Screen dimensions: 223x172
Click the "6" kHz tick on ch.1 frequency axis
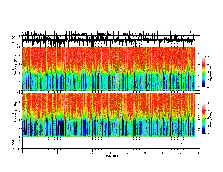19,64
